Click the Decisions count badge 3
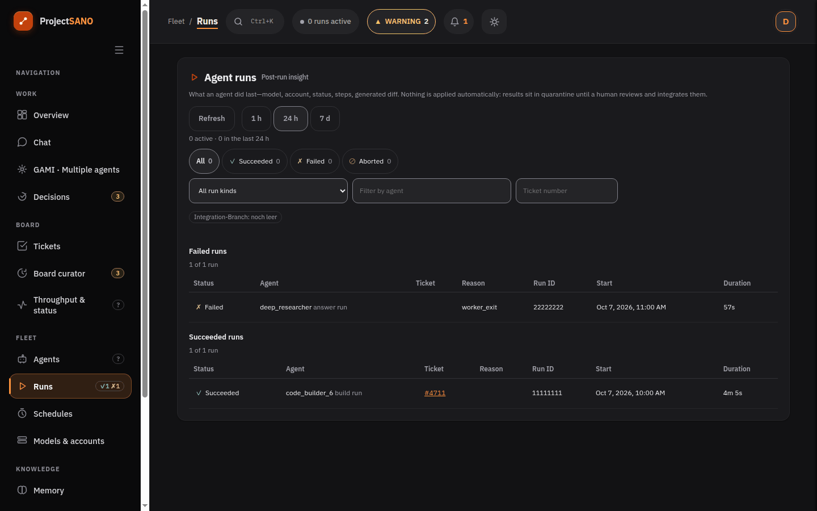This screenshot has height=511, width=817. coord(117,196)
